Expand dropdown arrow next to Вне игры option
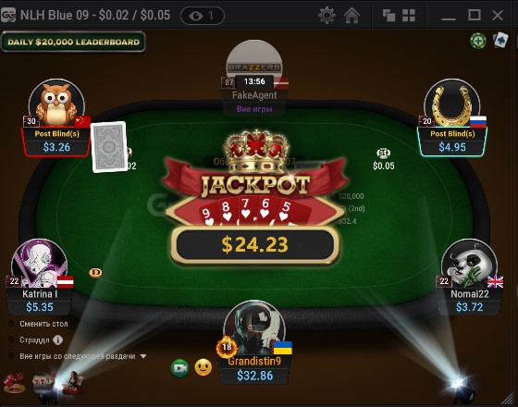Viewport: 518px width, 407px height. point(143,356)
